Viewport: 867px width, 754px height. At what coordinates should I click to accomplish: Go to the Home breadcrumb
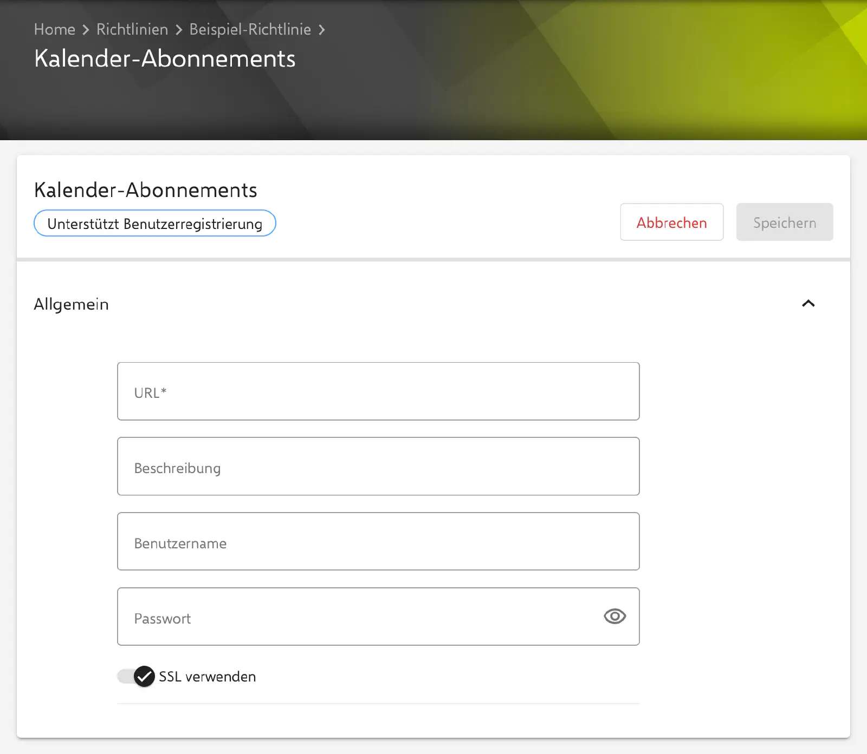click(x=55, y=29)
